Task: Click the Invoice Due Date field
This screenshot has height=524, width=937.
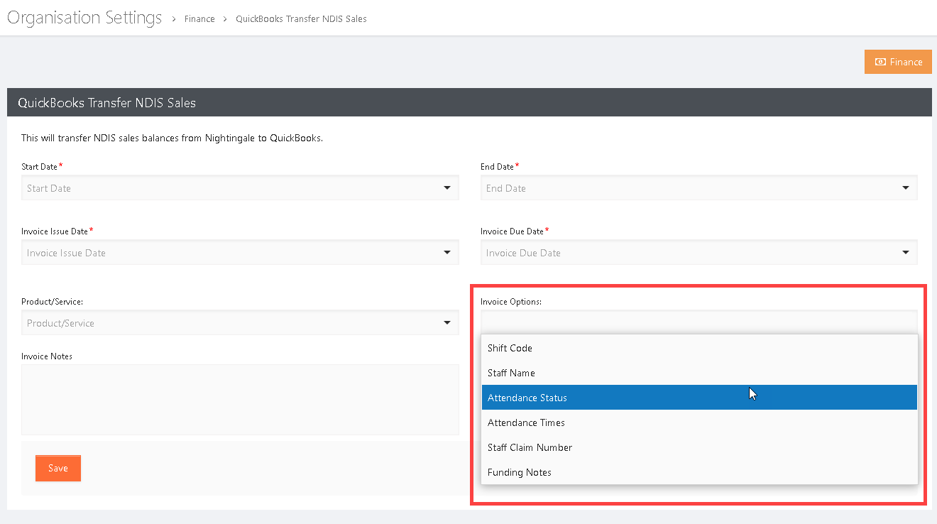Action: (x=699, y=253)
